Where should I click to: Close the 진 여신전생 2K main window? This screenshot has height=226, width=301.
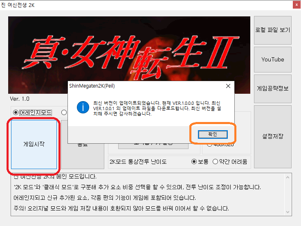[297, 5]
